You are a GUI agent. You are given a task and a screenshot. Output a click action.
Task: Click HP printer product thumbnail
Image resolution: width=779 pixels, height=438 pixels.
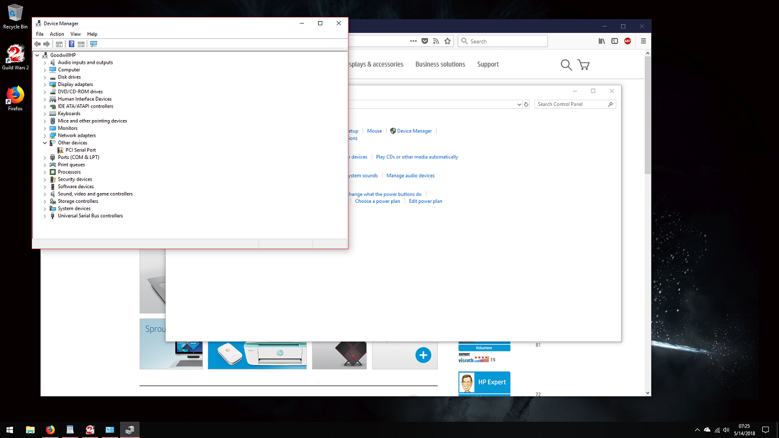pos(257,355)
